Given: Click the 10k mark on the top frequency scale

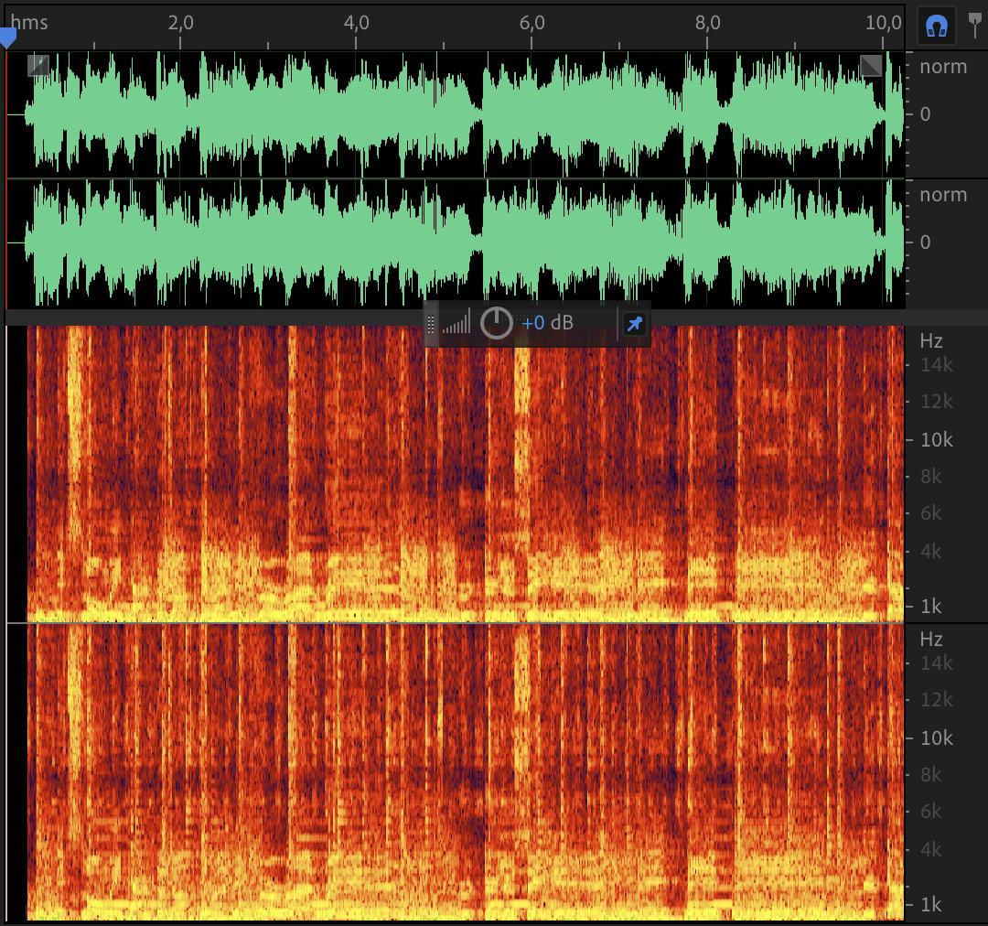Looking at the screenshot, I should point(937,440).
